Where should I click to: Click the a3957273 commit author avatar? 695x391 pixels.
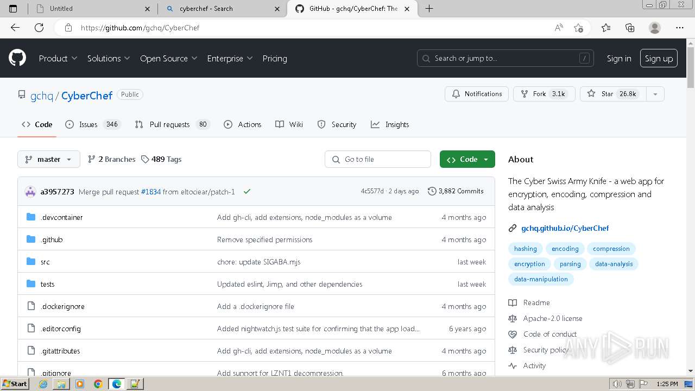click(x=30, y=191)
